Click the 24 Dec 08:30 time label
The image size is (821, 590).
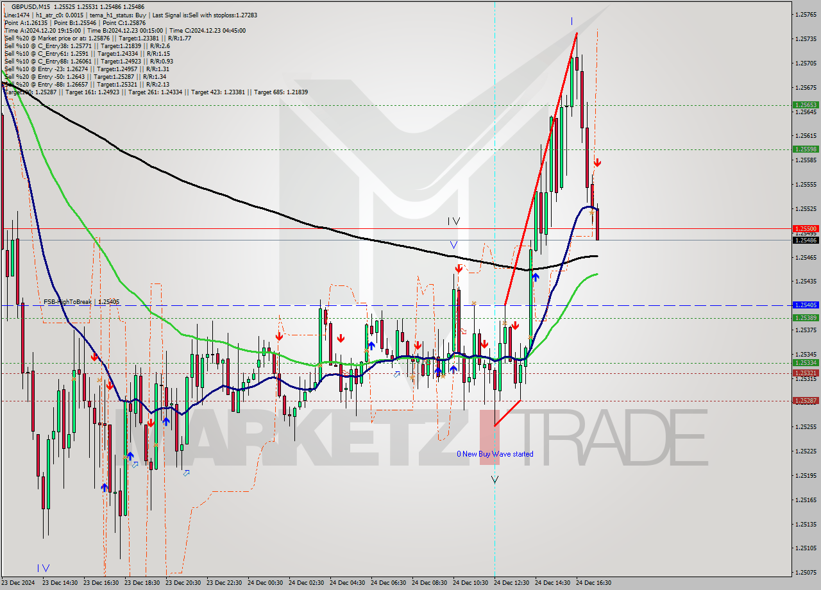tap(429, 583)
